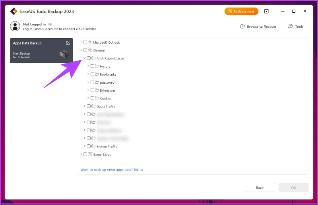Viewport: 318px width, 205px height.
Task: Click the Back button
Action: 260,188
